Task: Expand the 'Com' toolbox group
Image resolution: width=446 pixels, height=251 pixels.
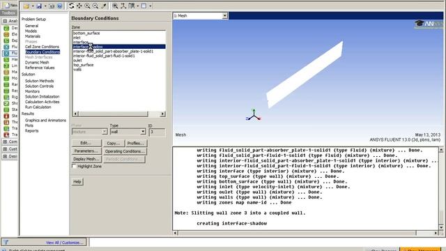Action: pos(5,142)
